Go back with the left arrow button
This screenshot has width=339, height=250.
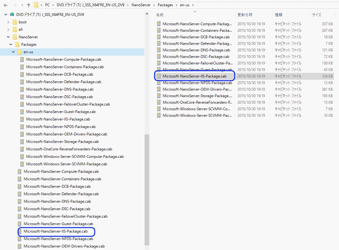pyautogui.click(x=6, y=5)
